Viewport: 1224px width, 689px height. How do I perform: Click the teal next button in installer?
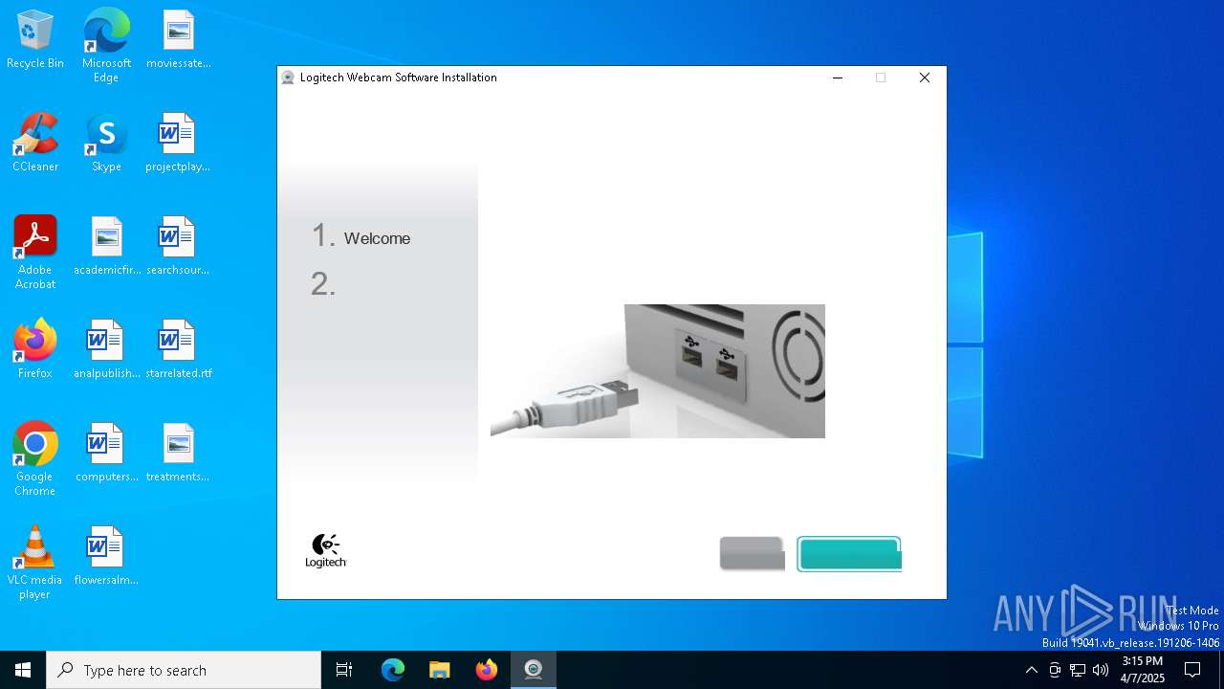[x=849, y=554]
